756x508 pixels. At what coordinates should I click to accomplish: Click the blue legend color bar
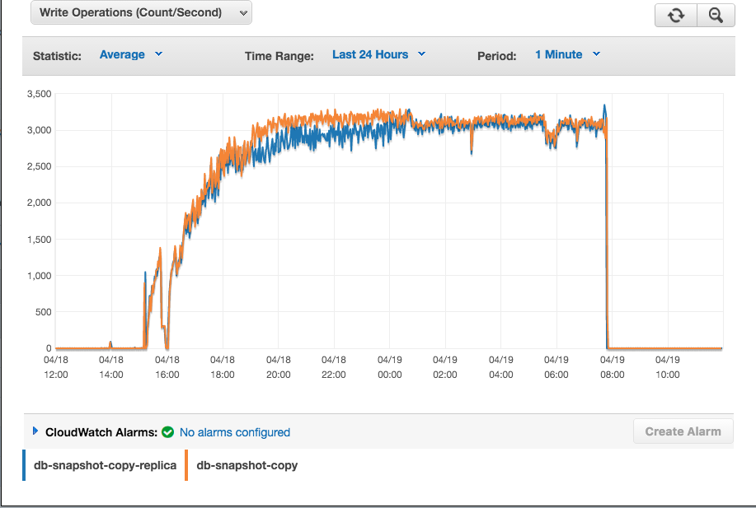[24, 465]
